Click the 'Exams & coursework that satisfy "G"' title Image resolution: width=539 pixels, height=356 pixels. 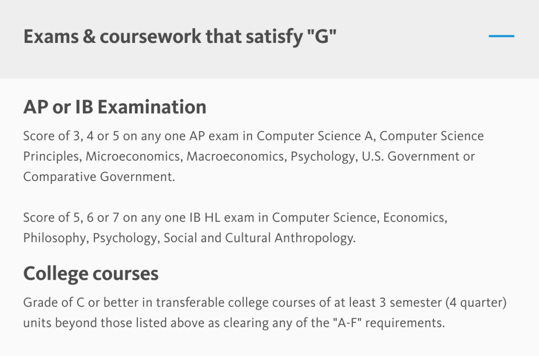coord(180,37)
